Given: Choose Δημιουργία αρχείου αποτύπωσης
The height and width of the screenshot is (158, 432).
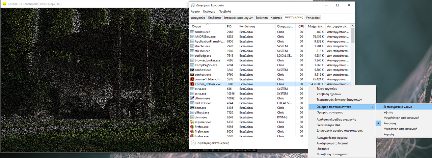Looking at the screenshot, I should 342,130.
